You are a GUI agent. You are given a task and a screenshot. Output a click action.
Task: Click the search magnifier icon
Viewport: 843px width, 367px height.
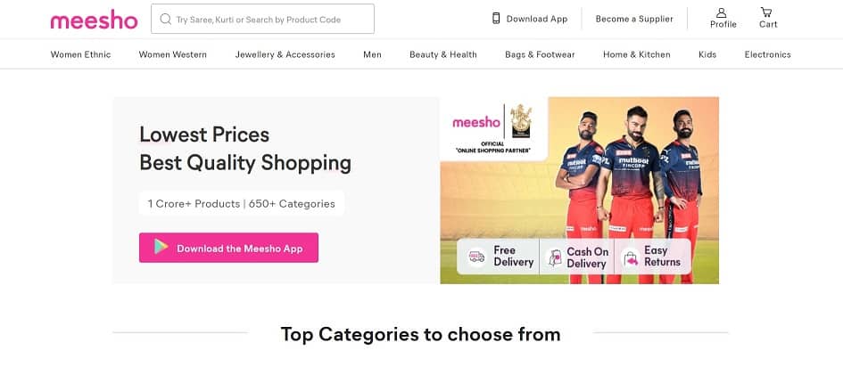click(x=165, y=19)
